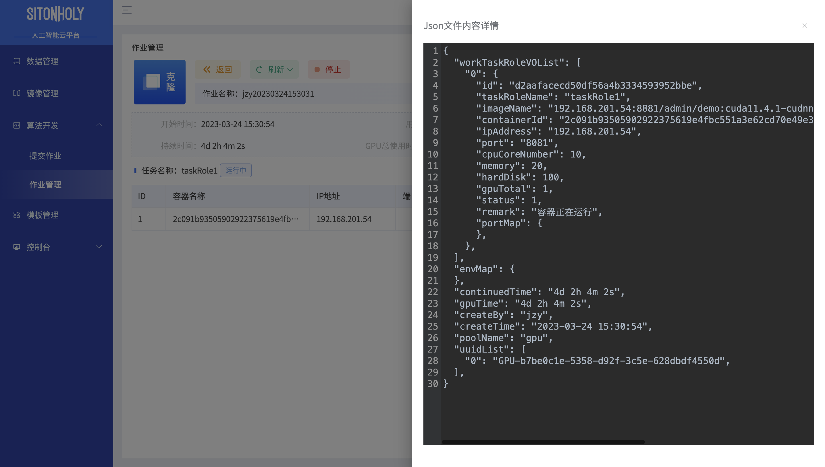
Task: Click the "poolName": "gpu" line
Action: tap(504, 338)
